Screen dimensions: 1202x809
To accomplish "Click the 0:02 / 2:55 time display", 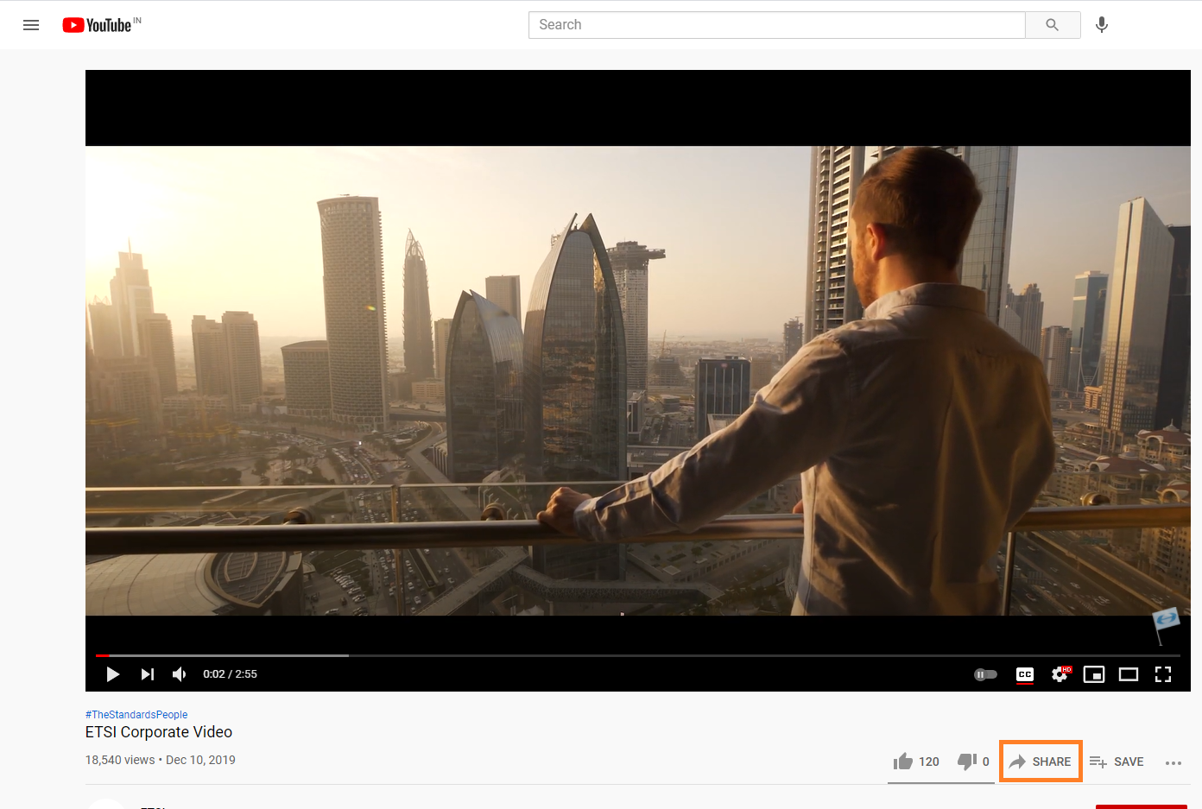I will 230,674.
